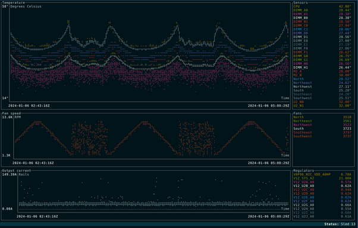The image size is (358, 228).
Task: Click the first peak in temperature graph
Action: point(68,23)
